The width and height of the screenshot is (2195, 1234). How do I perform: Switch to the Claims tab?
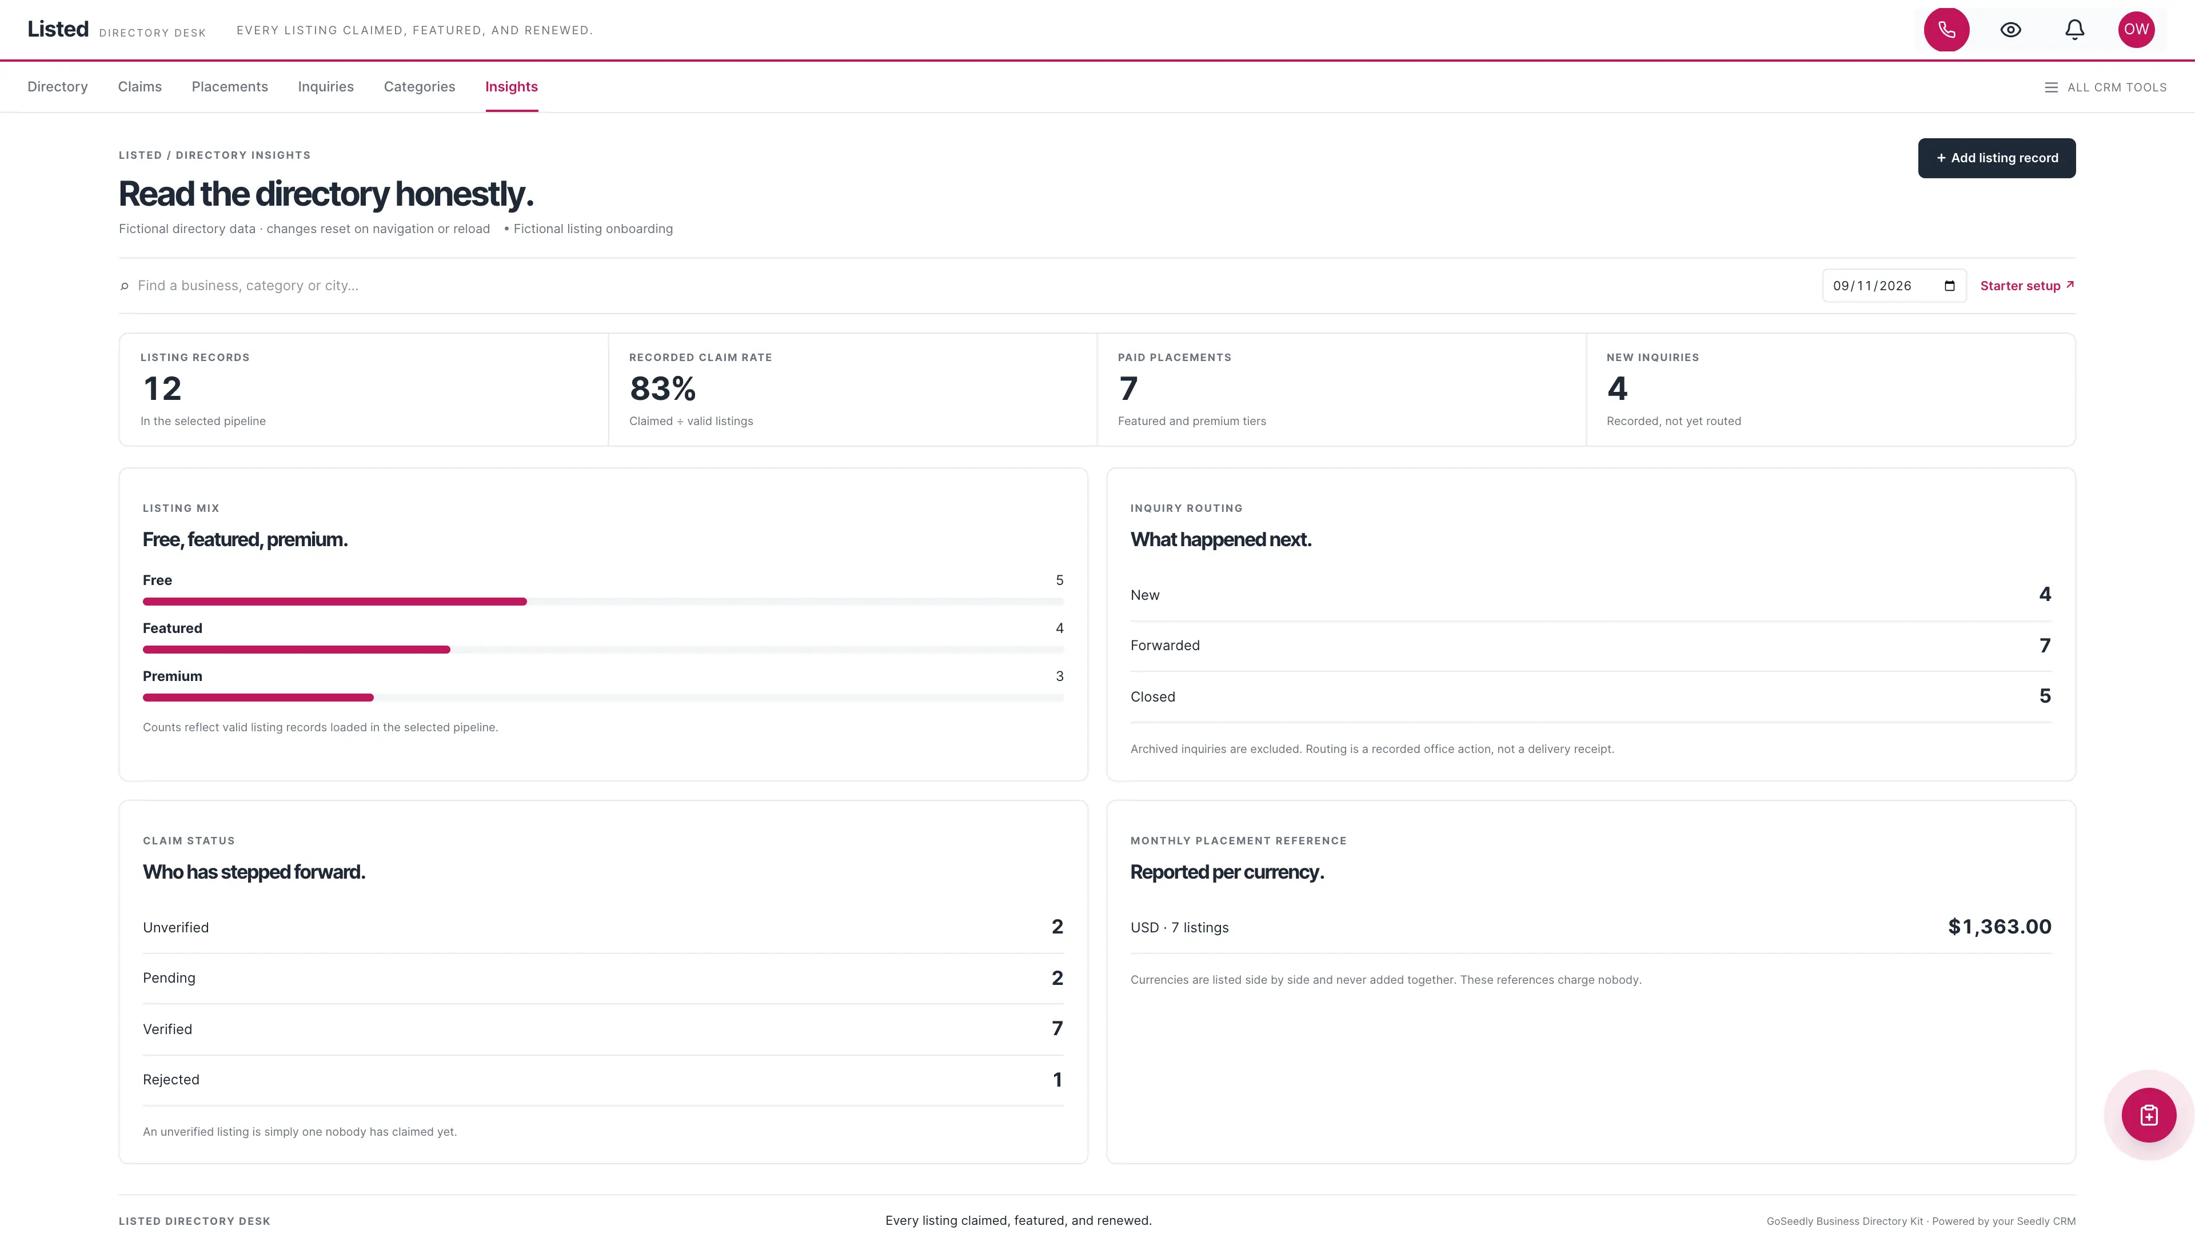click(139, 87)
